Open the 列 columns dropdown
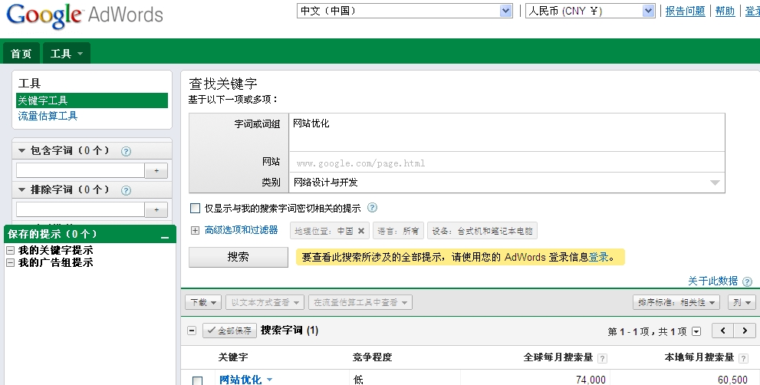The height and width of the screenshot is (385, 760). click(742, 303)
